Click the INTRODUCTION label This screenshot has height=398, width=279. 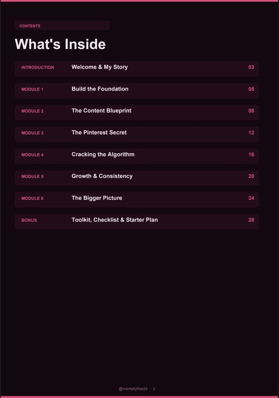(x=37, y=68)
